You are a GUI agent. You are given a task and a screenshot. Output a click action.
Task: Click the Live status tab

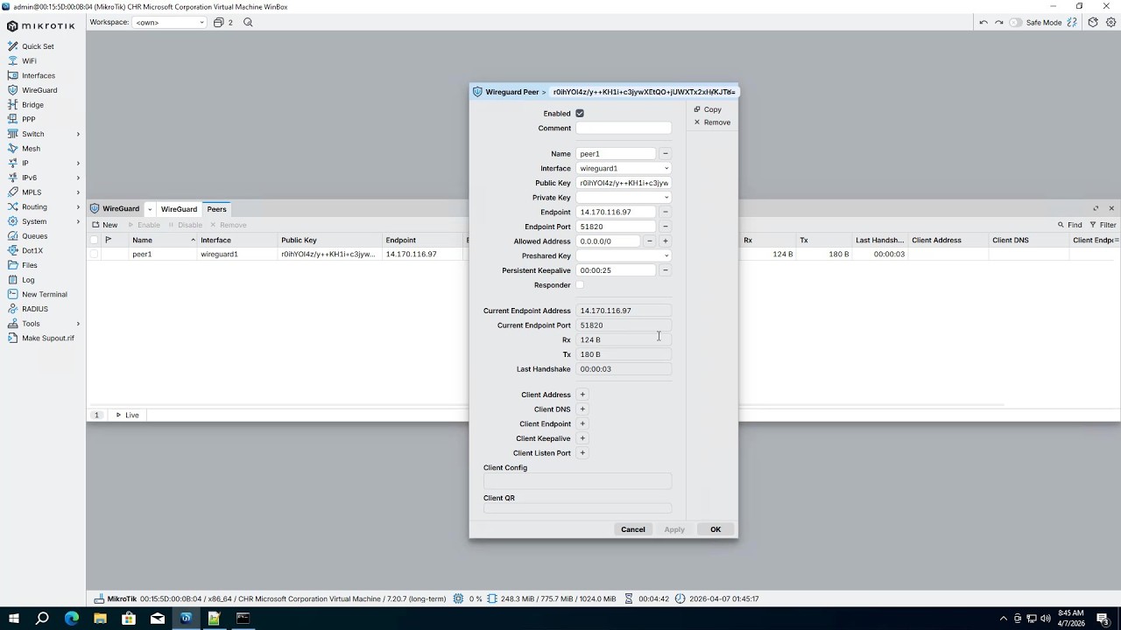tap(128, 415)
